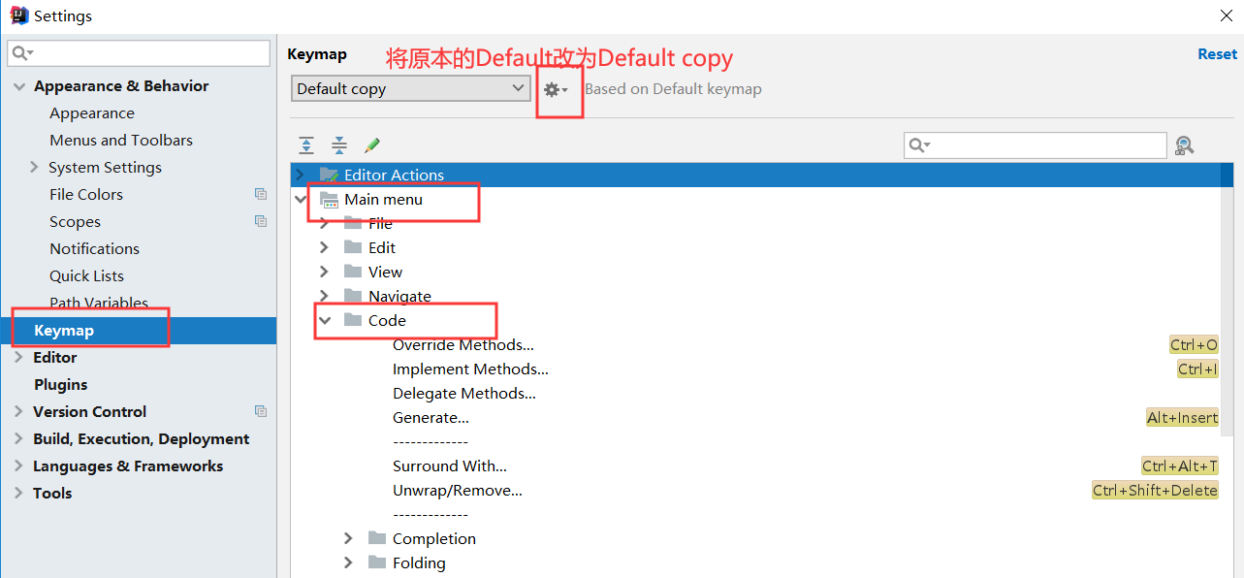The height and width of the screenshot is (578, 1244).
Task: Open the keymap gear actions menu
Action: 556,89
